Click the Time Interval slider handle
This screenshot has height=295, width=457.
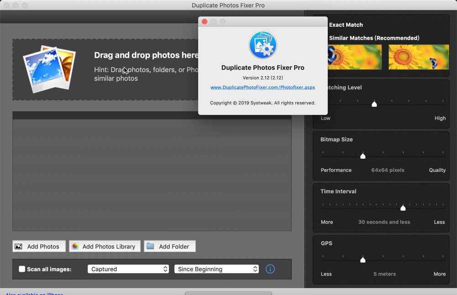pyautogui.click(x=403, y=207)
